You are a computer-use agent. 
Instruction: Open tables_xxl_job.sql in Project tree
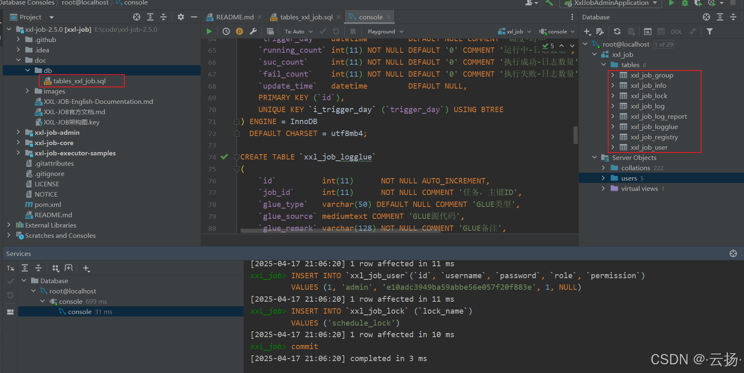[79, 81]
